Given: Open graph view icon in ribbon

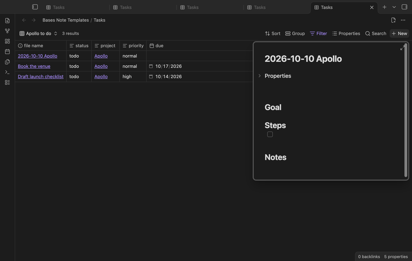Looking at the screenshot, I should click(7, 31).
